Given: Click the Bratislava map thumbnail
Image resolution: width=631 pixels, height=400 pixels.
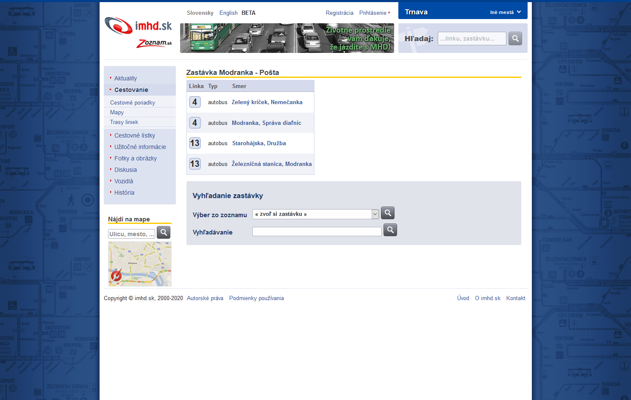Looking at the screenshot, I should [x=140, y=264].
